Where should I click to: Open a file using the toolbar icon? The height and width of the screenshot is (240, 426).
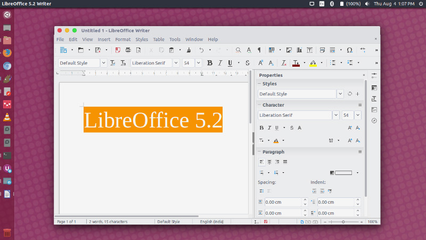coord(81,50)
